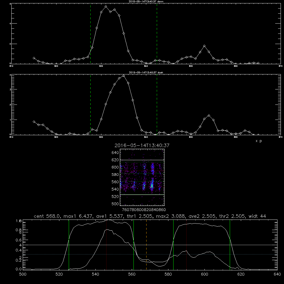Click the heatmap title 2016-05-14T13:40:37
The width and height of the screenshot is (284, 284).
[142, 145]
